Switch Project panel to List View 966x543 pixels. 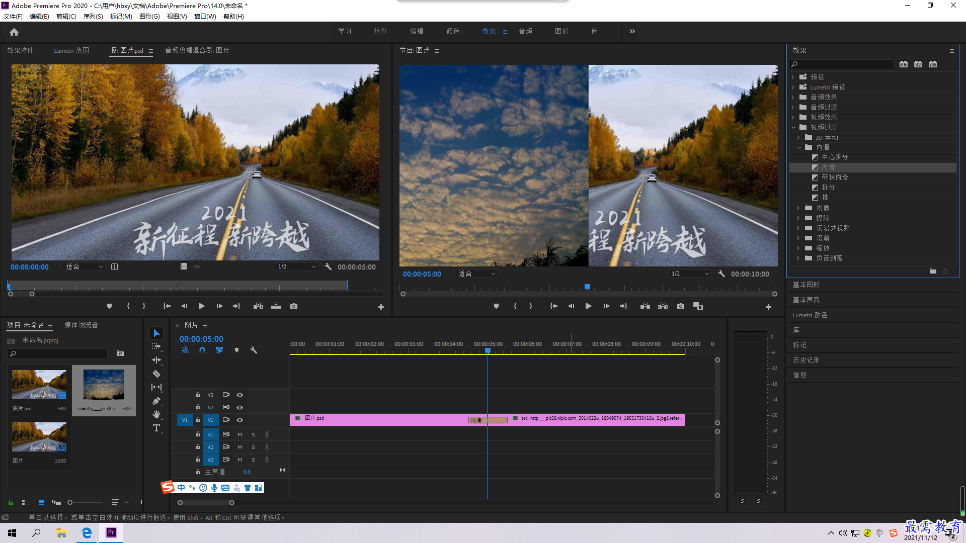coord(26,502)
